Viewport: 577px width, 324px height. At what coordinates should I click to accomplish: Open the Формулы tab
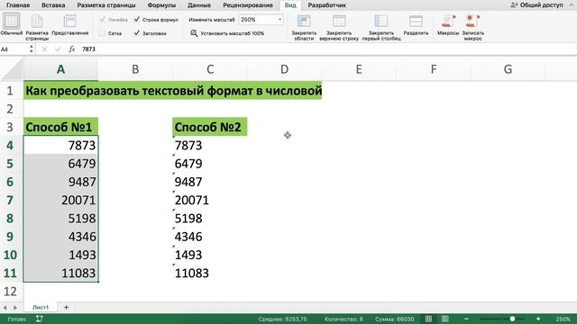coord(161,5)
